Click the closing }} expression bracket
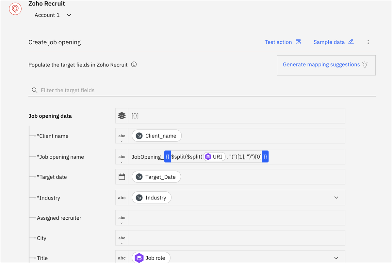This screenshot has width=392, height=263. click(x=265, y=157)
